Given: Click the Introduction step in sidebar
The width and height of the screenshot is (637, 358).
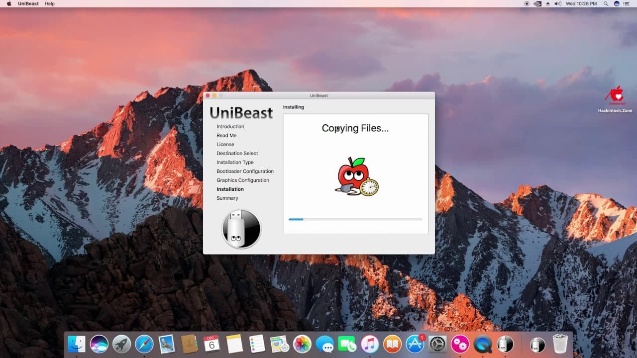Looking at the screenshot, I should [230, 126].
